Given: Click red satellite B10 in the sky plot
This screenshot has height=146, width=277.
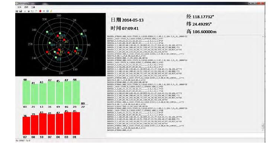Looking at the screenshot, I should [x=58, y=36].
